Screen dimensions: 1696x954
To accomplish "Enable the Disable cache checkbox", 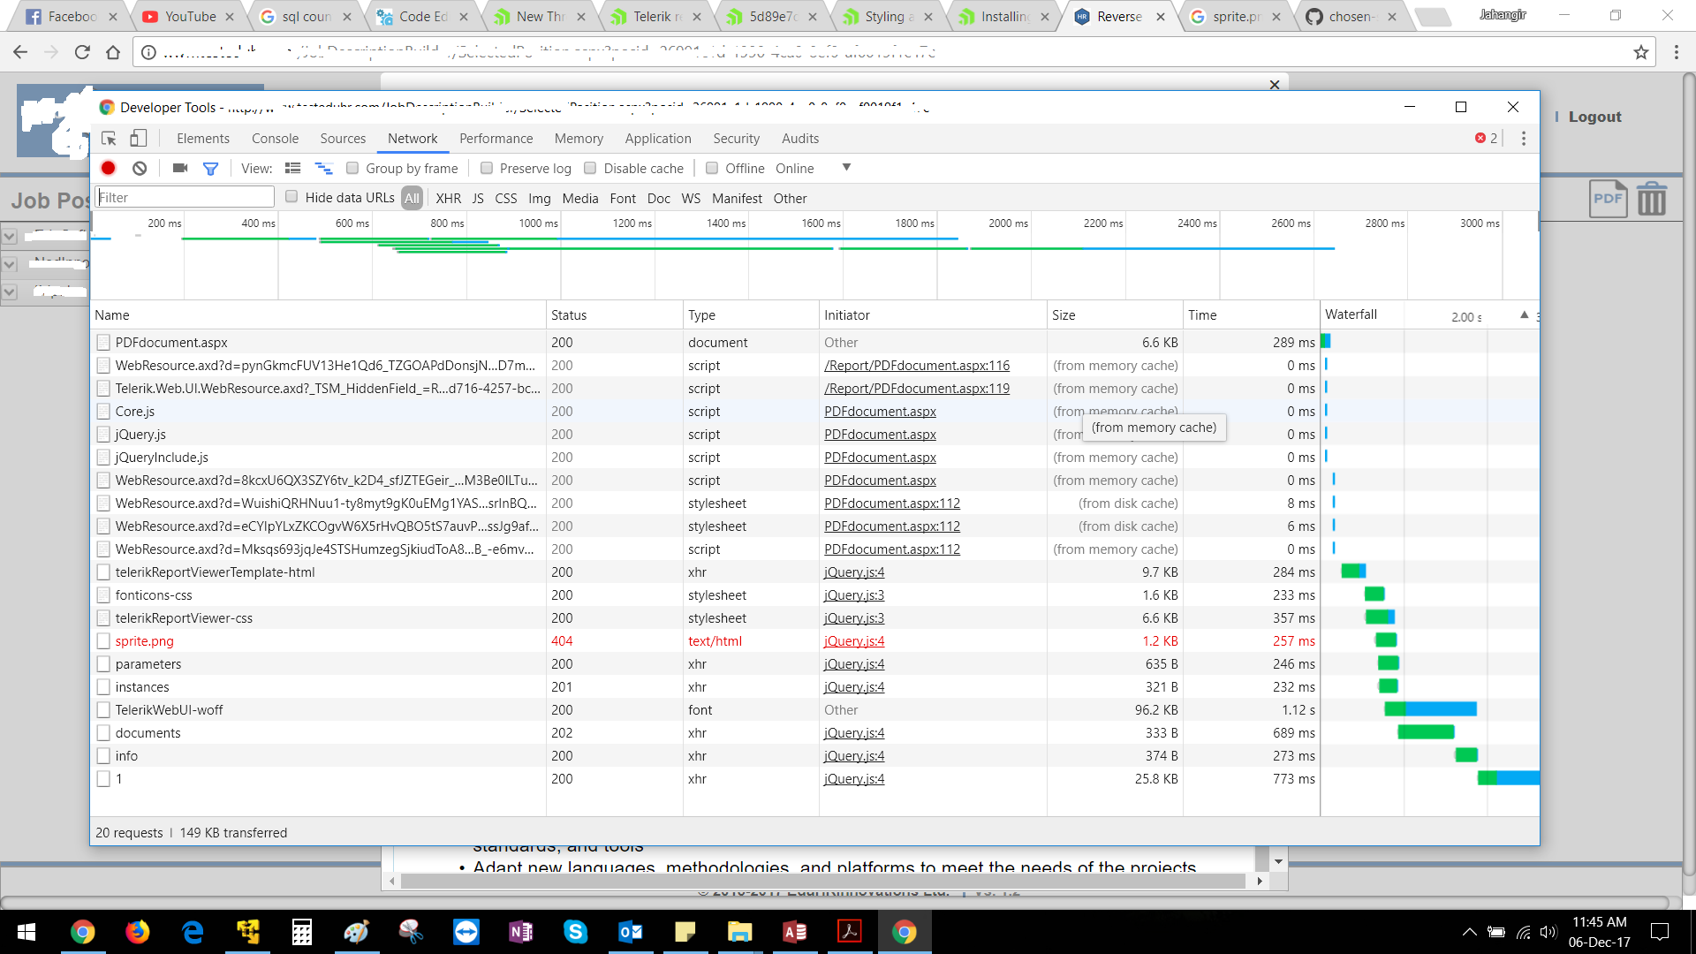I will pos(590,168).
